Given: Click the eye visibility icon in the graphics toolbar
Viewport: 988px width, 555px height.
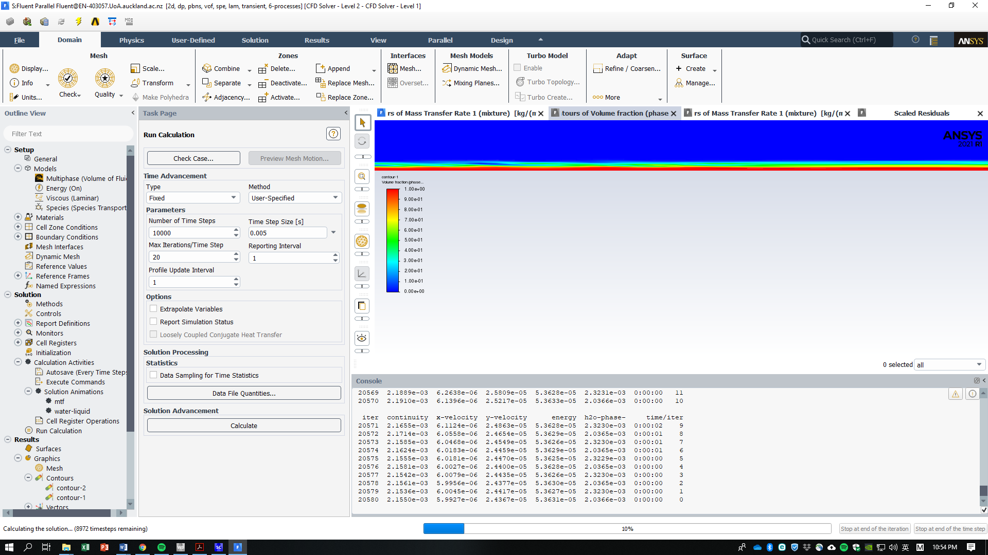Looking at the screenshot, I should [x=362, y=338].
